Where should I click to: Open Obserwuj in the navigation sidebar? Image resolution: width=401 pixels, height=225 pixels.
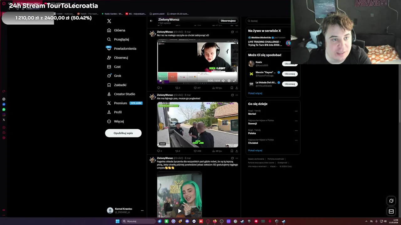[117, 57]
